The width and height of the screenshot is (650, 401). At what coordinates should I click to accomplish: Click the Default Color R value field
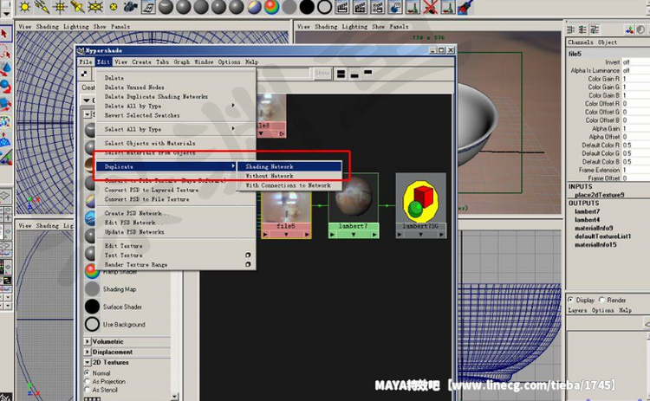pos(635,145)
